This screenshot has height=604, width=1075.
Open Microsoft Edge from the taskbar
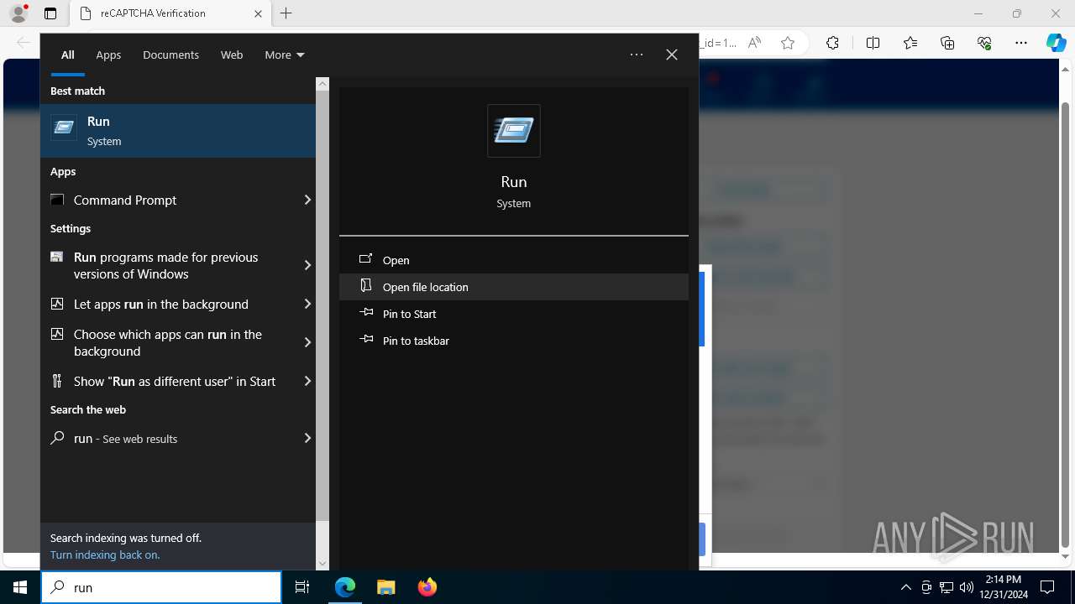point(345,587)
